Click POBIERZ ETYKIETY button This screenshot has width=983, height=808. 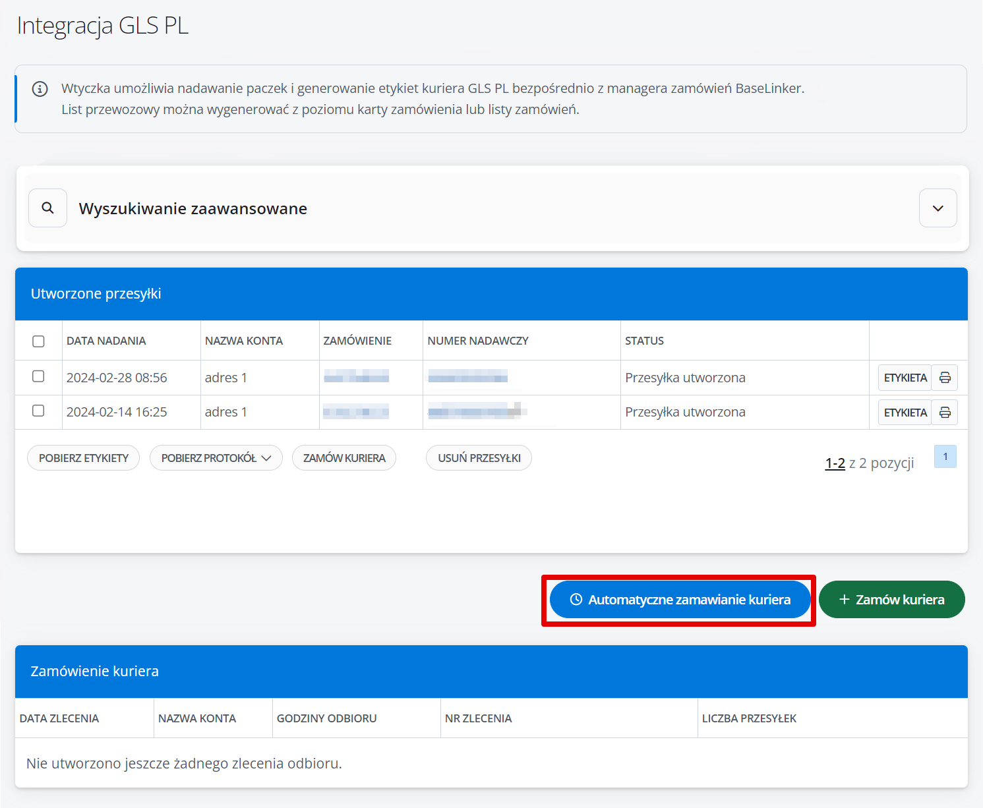(84, 458)
